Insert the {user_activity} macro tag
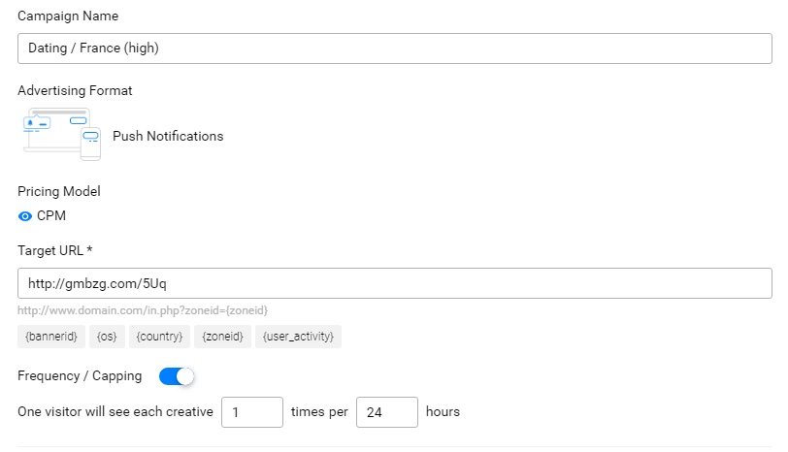788x452 pixels. 298,337
